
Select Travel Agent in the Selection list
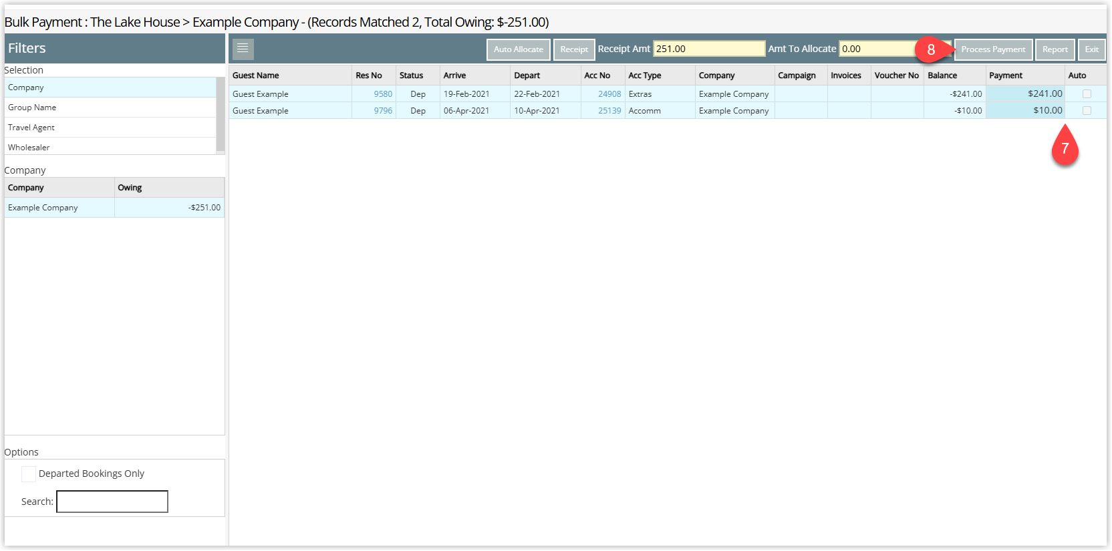point(110,128)
